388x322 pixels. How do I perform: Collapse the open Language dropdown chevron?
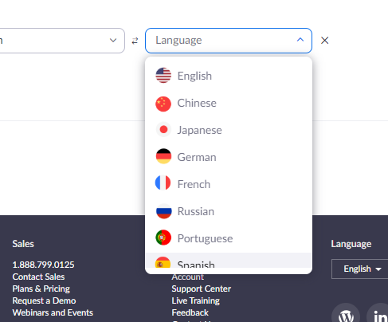[x=300, y=40]
